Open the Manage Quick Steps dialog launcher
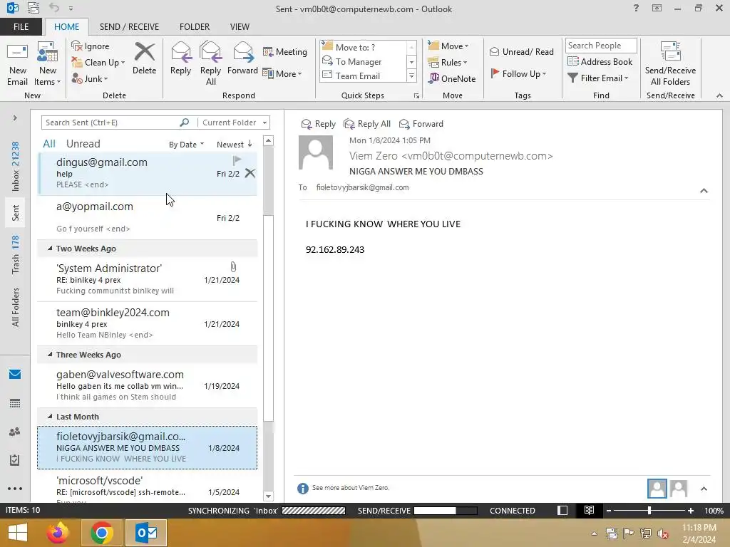The height and width of the screenshot is (547, 730). coord(416,96)
